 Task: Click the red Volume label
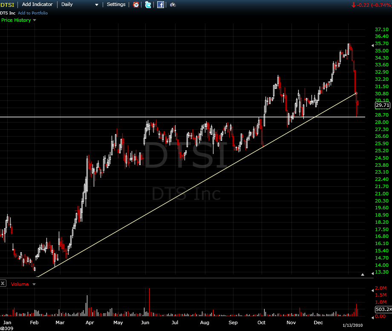(x=20, y=284)
